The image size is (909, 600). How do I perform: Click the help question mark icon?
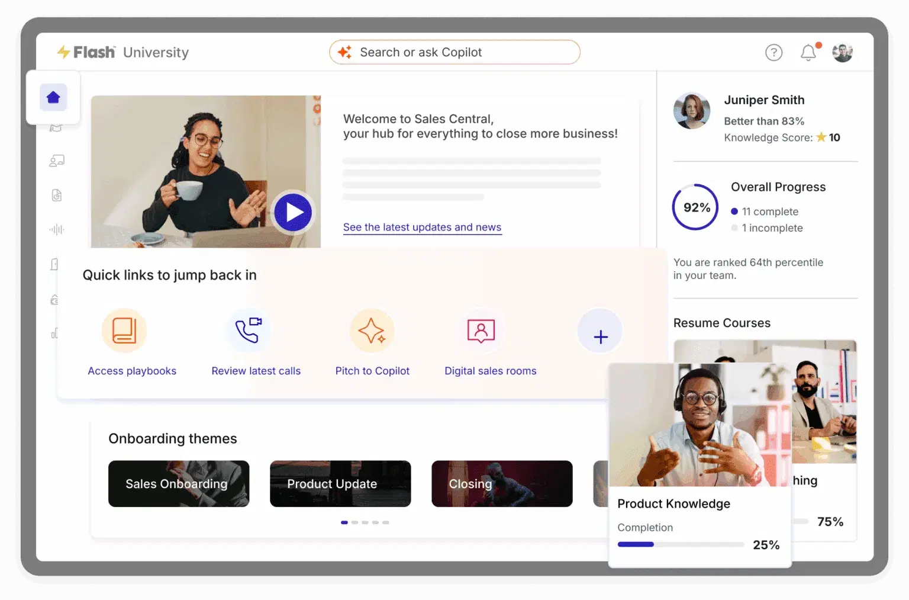[773, 53]
